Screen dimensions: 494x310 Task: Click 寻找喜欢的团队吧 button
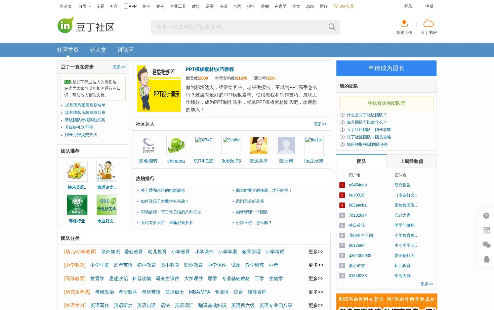click(x=386, y=103)
